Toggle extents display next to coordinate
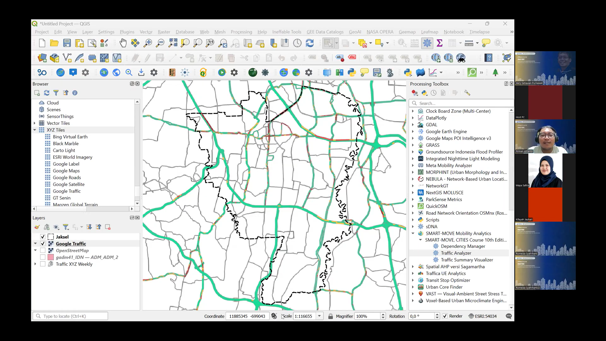Viewport: 606px width, 341px height. [x=274, y=316]
